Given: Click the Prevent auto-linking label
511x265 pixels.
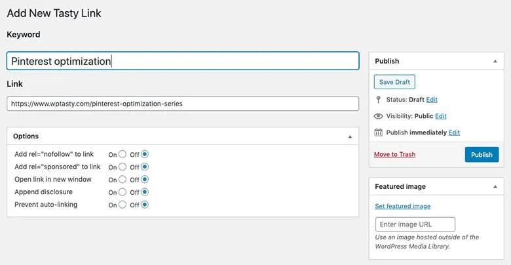Looking at the screenshot, I should click(46, 205).
